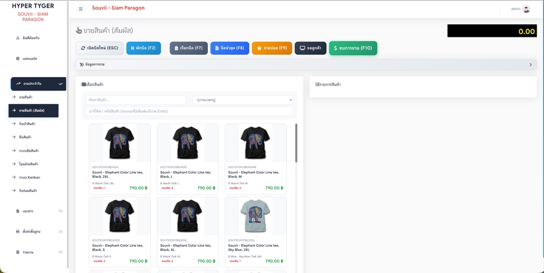
Task: Click the เอกสาร document icon
Action: (18, 211)
